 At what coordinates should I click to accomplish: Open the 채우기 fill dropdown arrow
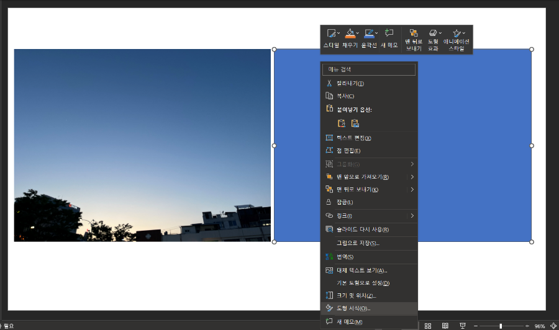(x=358, y=33)
